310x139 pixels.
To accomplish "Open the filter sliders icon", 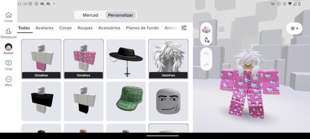I will tap(184, 28).
